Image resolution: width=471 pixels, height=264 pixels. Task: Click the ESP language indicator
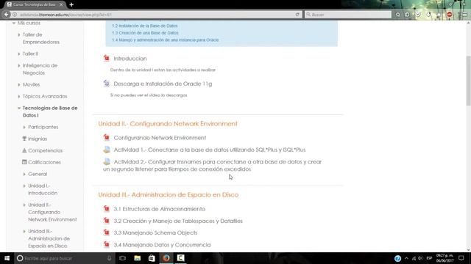[429, 258]
